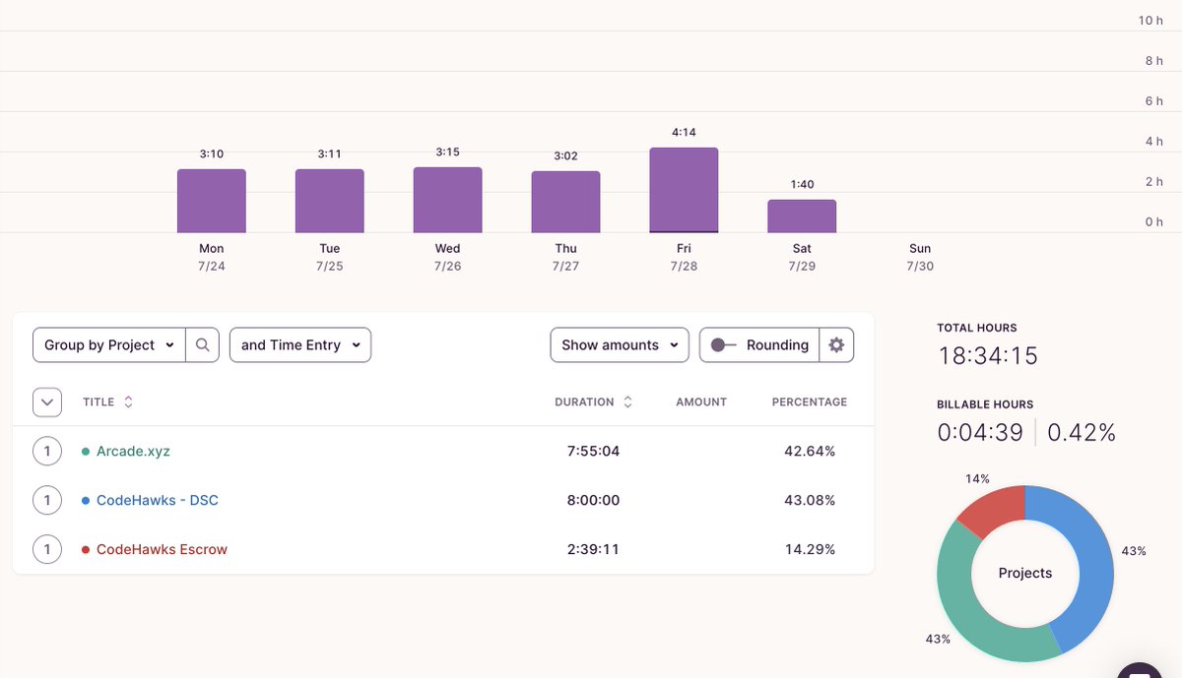Open the CodeHawks - DSC project

tap(158, 501)
